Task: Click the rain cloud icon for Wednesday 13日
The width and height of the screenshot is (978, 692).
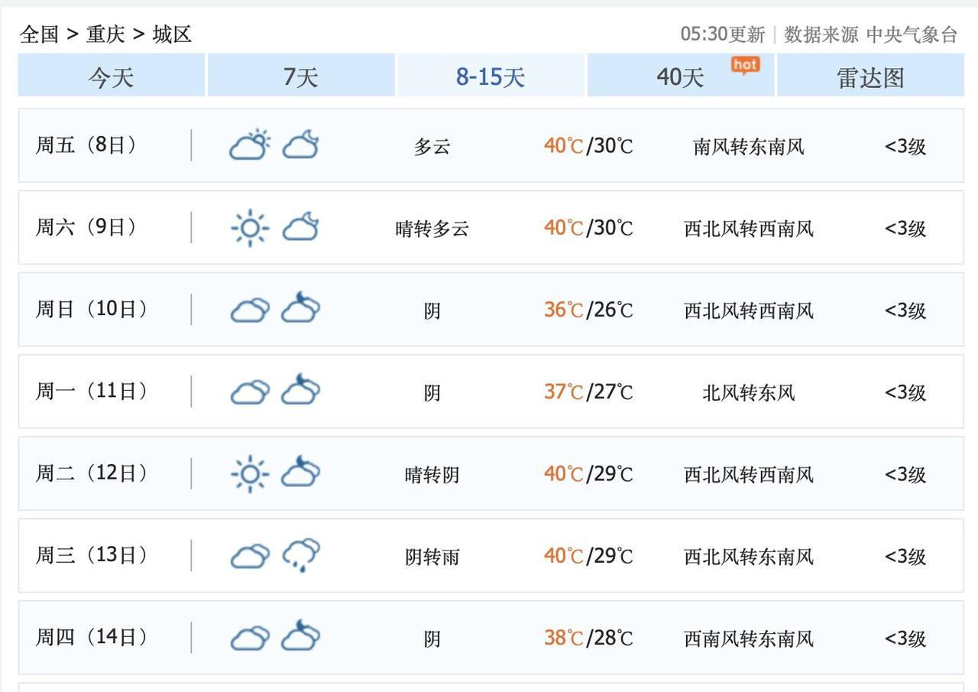Action: tap(300, 555)
